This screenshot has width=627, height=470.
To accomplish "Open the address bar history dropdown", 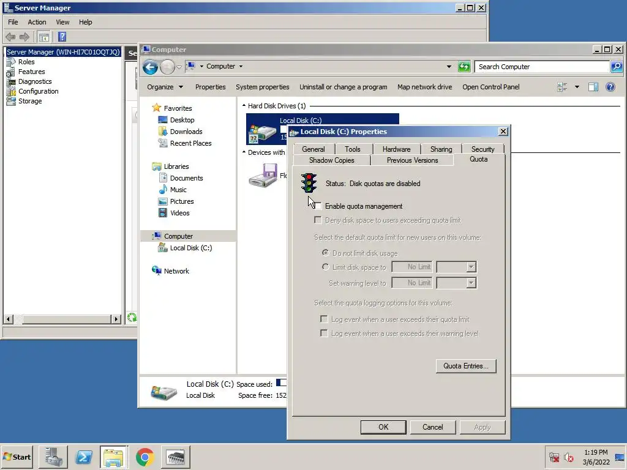I will point(449,67).
